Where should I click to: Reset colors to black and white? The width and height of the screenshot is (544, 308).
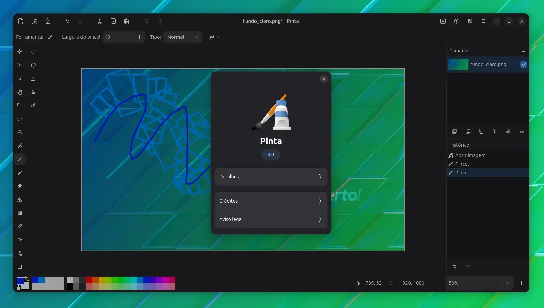pos(18,287)
